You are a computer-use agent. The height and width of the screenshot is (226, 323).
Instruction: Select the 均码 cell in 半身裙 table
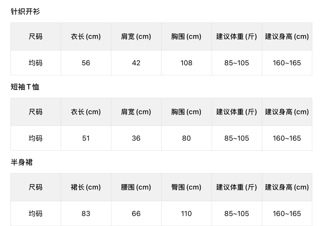36,213
